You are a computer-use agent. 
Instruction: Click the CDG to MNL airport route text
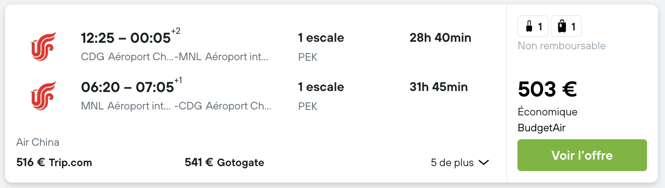click(174, 57)
